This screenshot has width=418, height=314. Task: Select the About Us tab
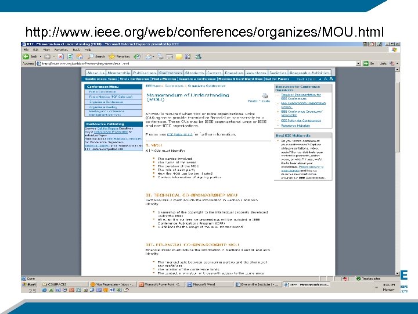pos(96,73)
